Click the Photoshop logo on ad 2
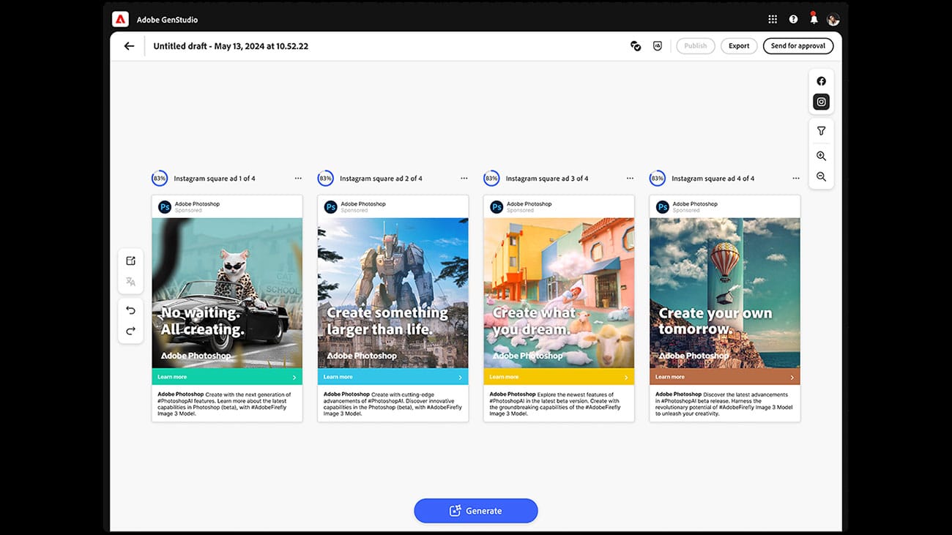Viewport: 952px width, 535px height. (x=331, y=207)
